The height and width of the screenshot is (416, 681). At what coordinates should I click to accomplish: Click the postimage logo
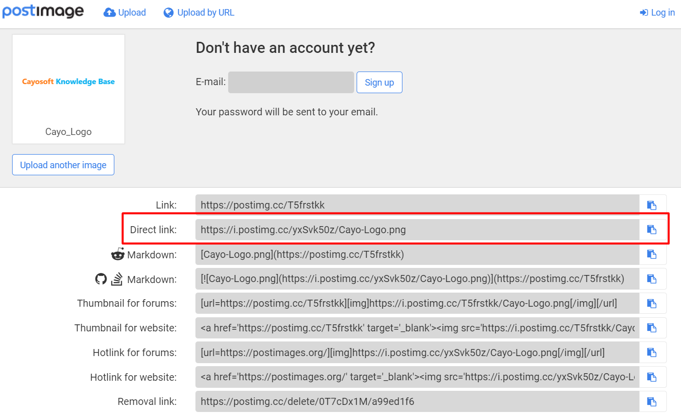(x=43, y=12)
